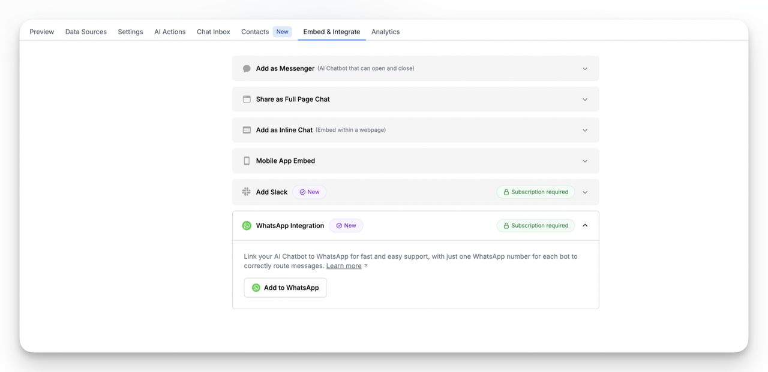This screenshot has width=768, height=372.
Task: Click the WhatsApp Integration logo icon
Action: pyautogui.click(x=247, y=226)
